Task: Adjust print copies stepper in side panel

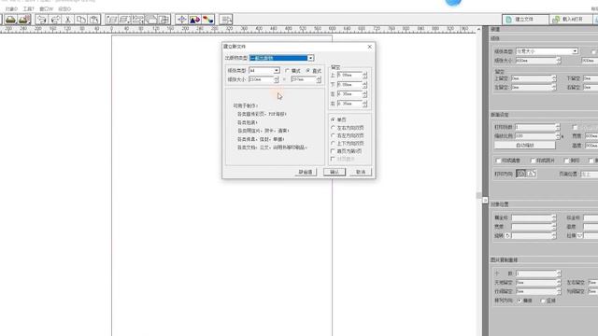Action: (558, 127)
